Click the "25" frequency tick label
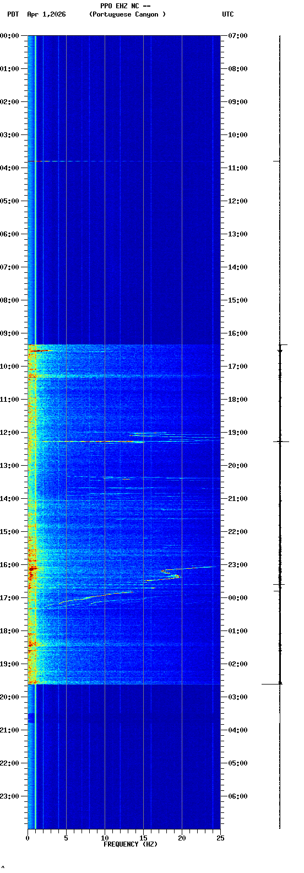This screenshot has width=304, height=873. 220,838
